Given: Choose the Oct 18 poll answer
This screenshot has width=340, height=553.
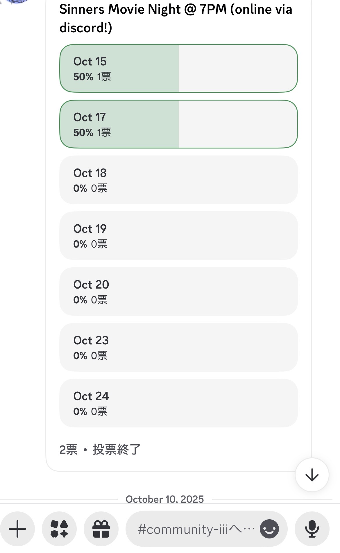Looking at the screenshot, I should (178, 180).
